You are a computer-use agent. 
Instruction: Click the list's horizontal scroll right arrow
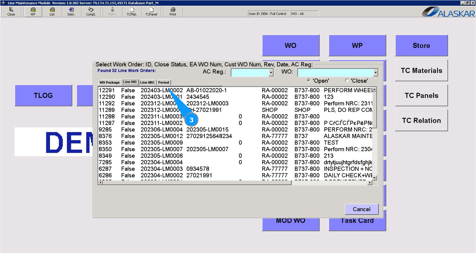(370, 183)
